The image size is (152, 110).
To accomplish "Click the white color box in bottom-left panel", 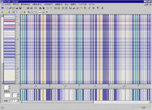I will click(7, 95).
